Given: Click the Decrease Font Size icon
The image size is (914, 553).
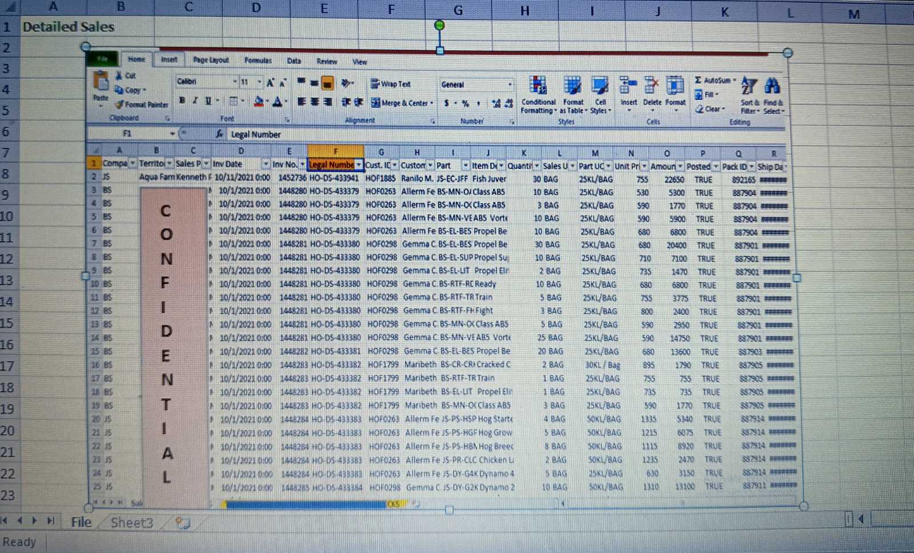Looking at the screenshot, I should pyautogui.click(x=283, y=83).
